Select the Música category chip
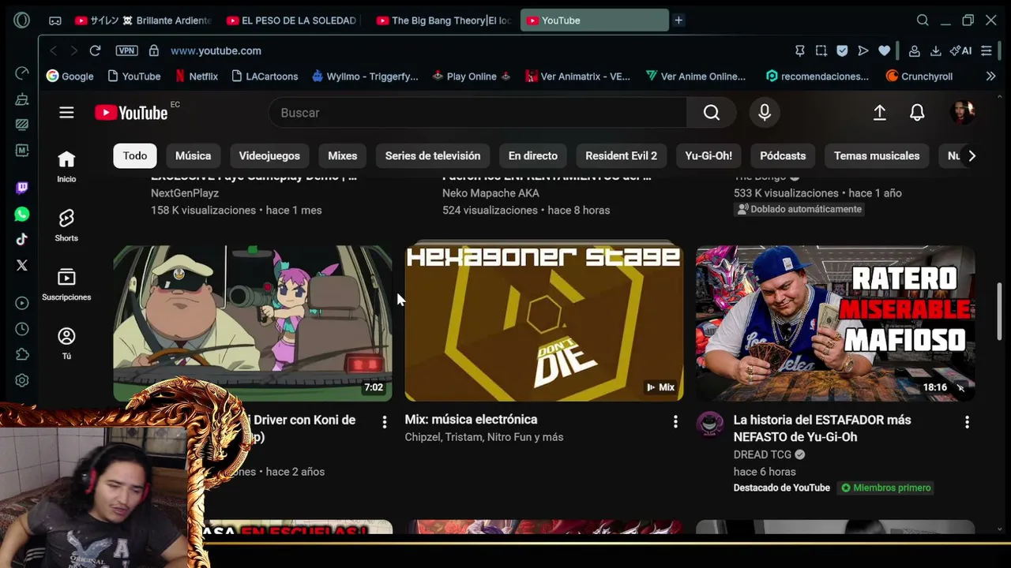The width and height of the screenshot is (1011, 568). pyautogui.click(x=193, y=156)
